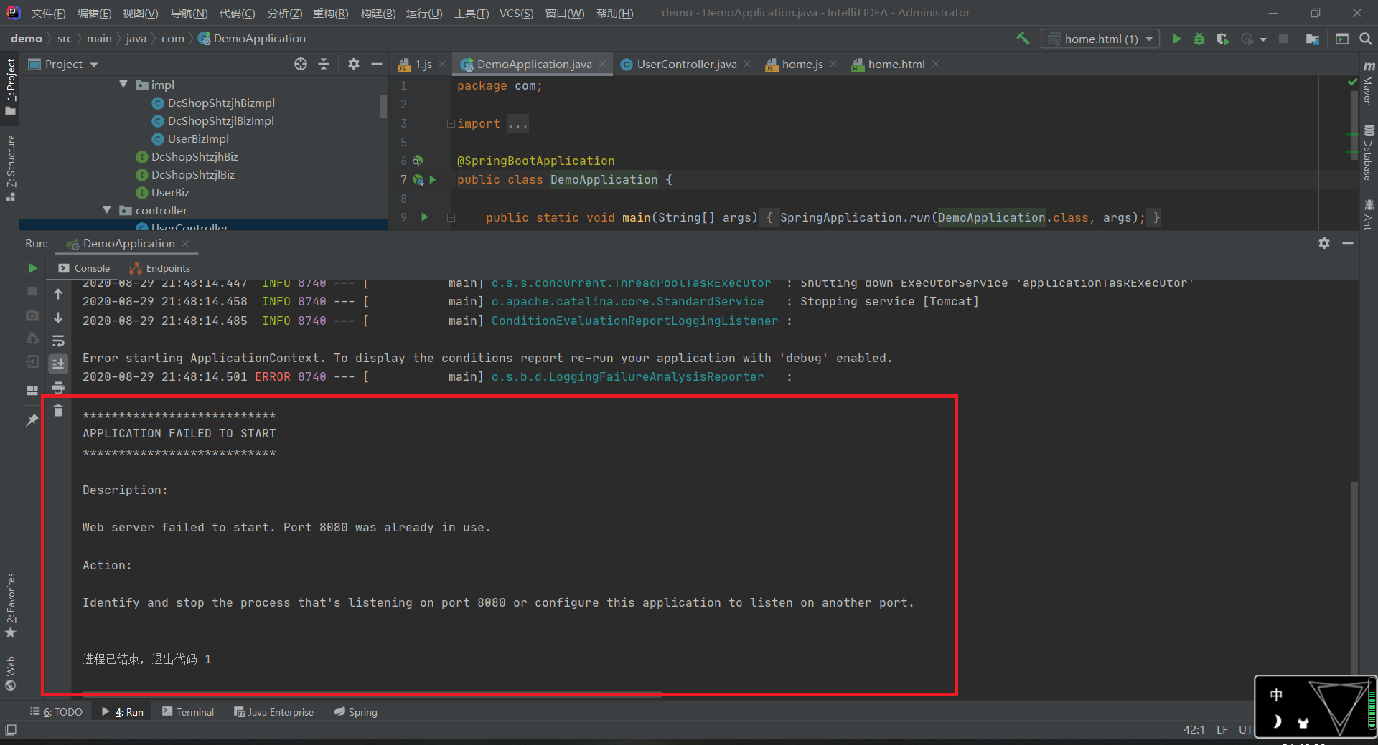Run with coverage shield icon
The height and width of the screenshot is (745, 1378).
(1222, 39)
